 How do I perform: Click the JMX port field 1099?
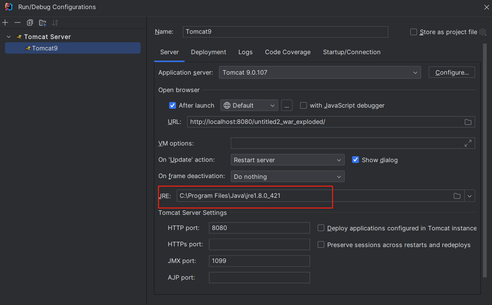(x=259, y=261)
